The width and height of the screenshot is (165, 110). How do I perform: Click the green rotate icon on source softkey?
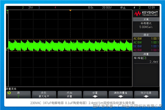tap(9, 93)
